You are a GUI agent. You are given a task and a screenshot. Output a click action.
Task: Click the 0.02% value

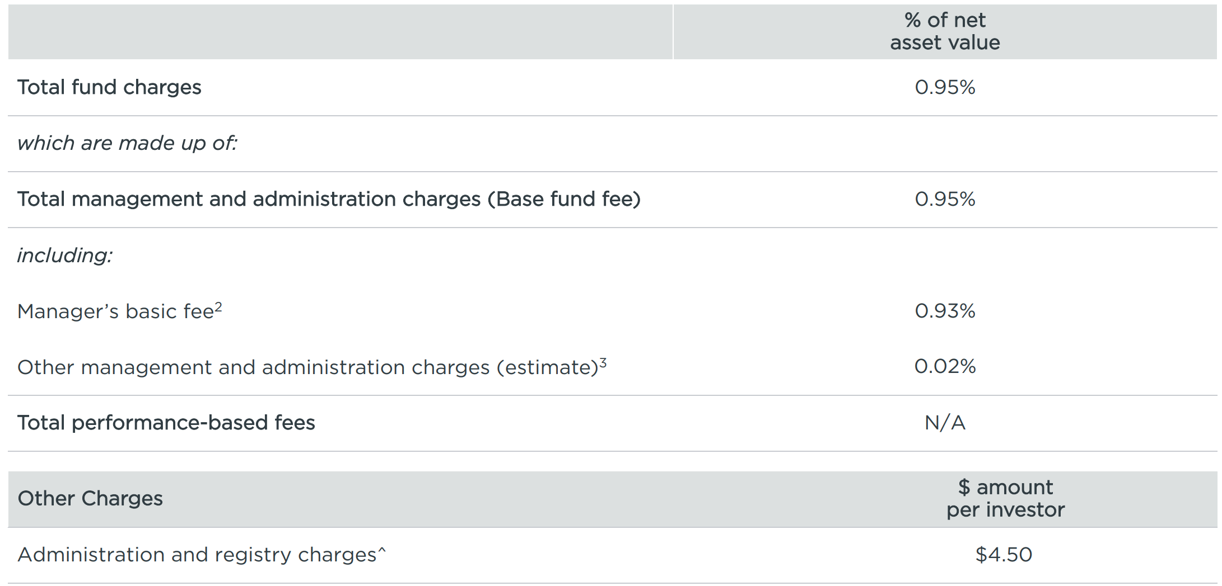point(945,367)
